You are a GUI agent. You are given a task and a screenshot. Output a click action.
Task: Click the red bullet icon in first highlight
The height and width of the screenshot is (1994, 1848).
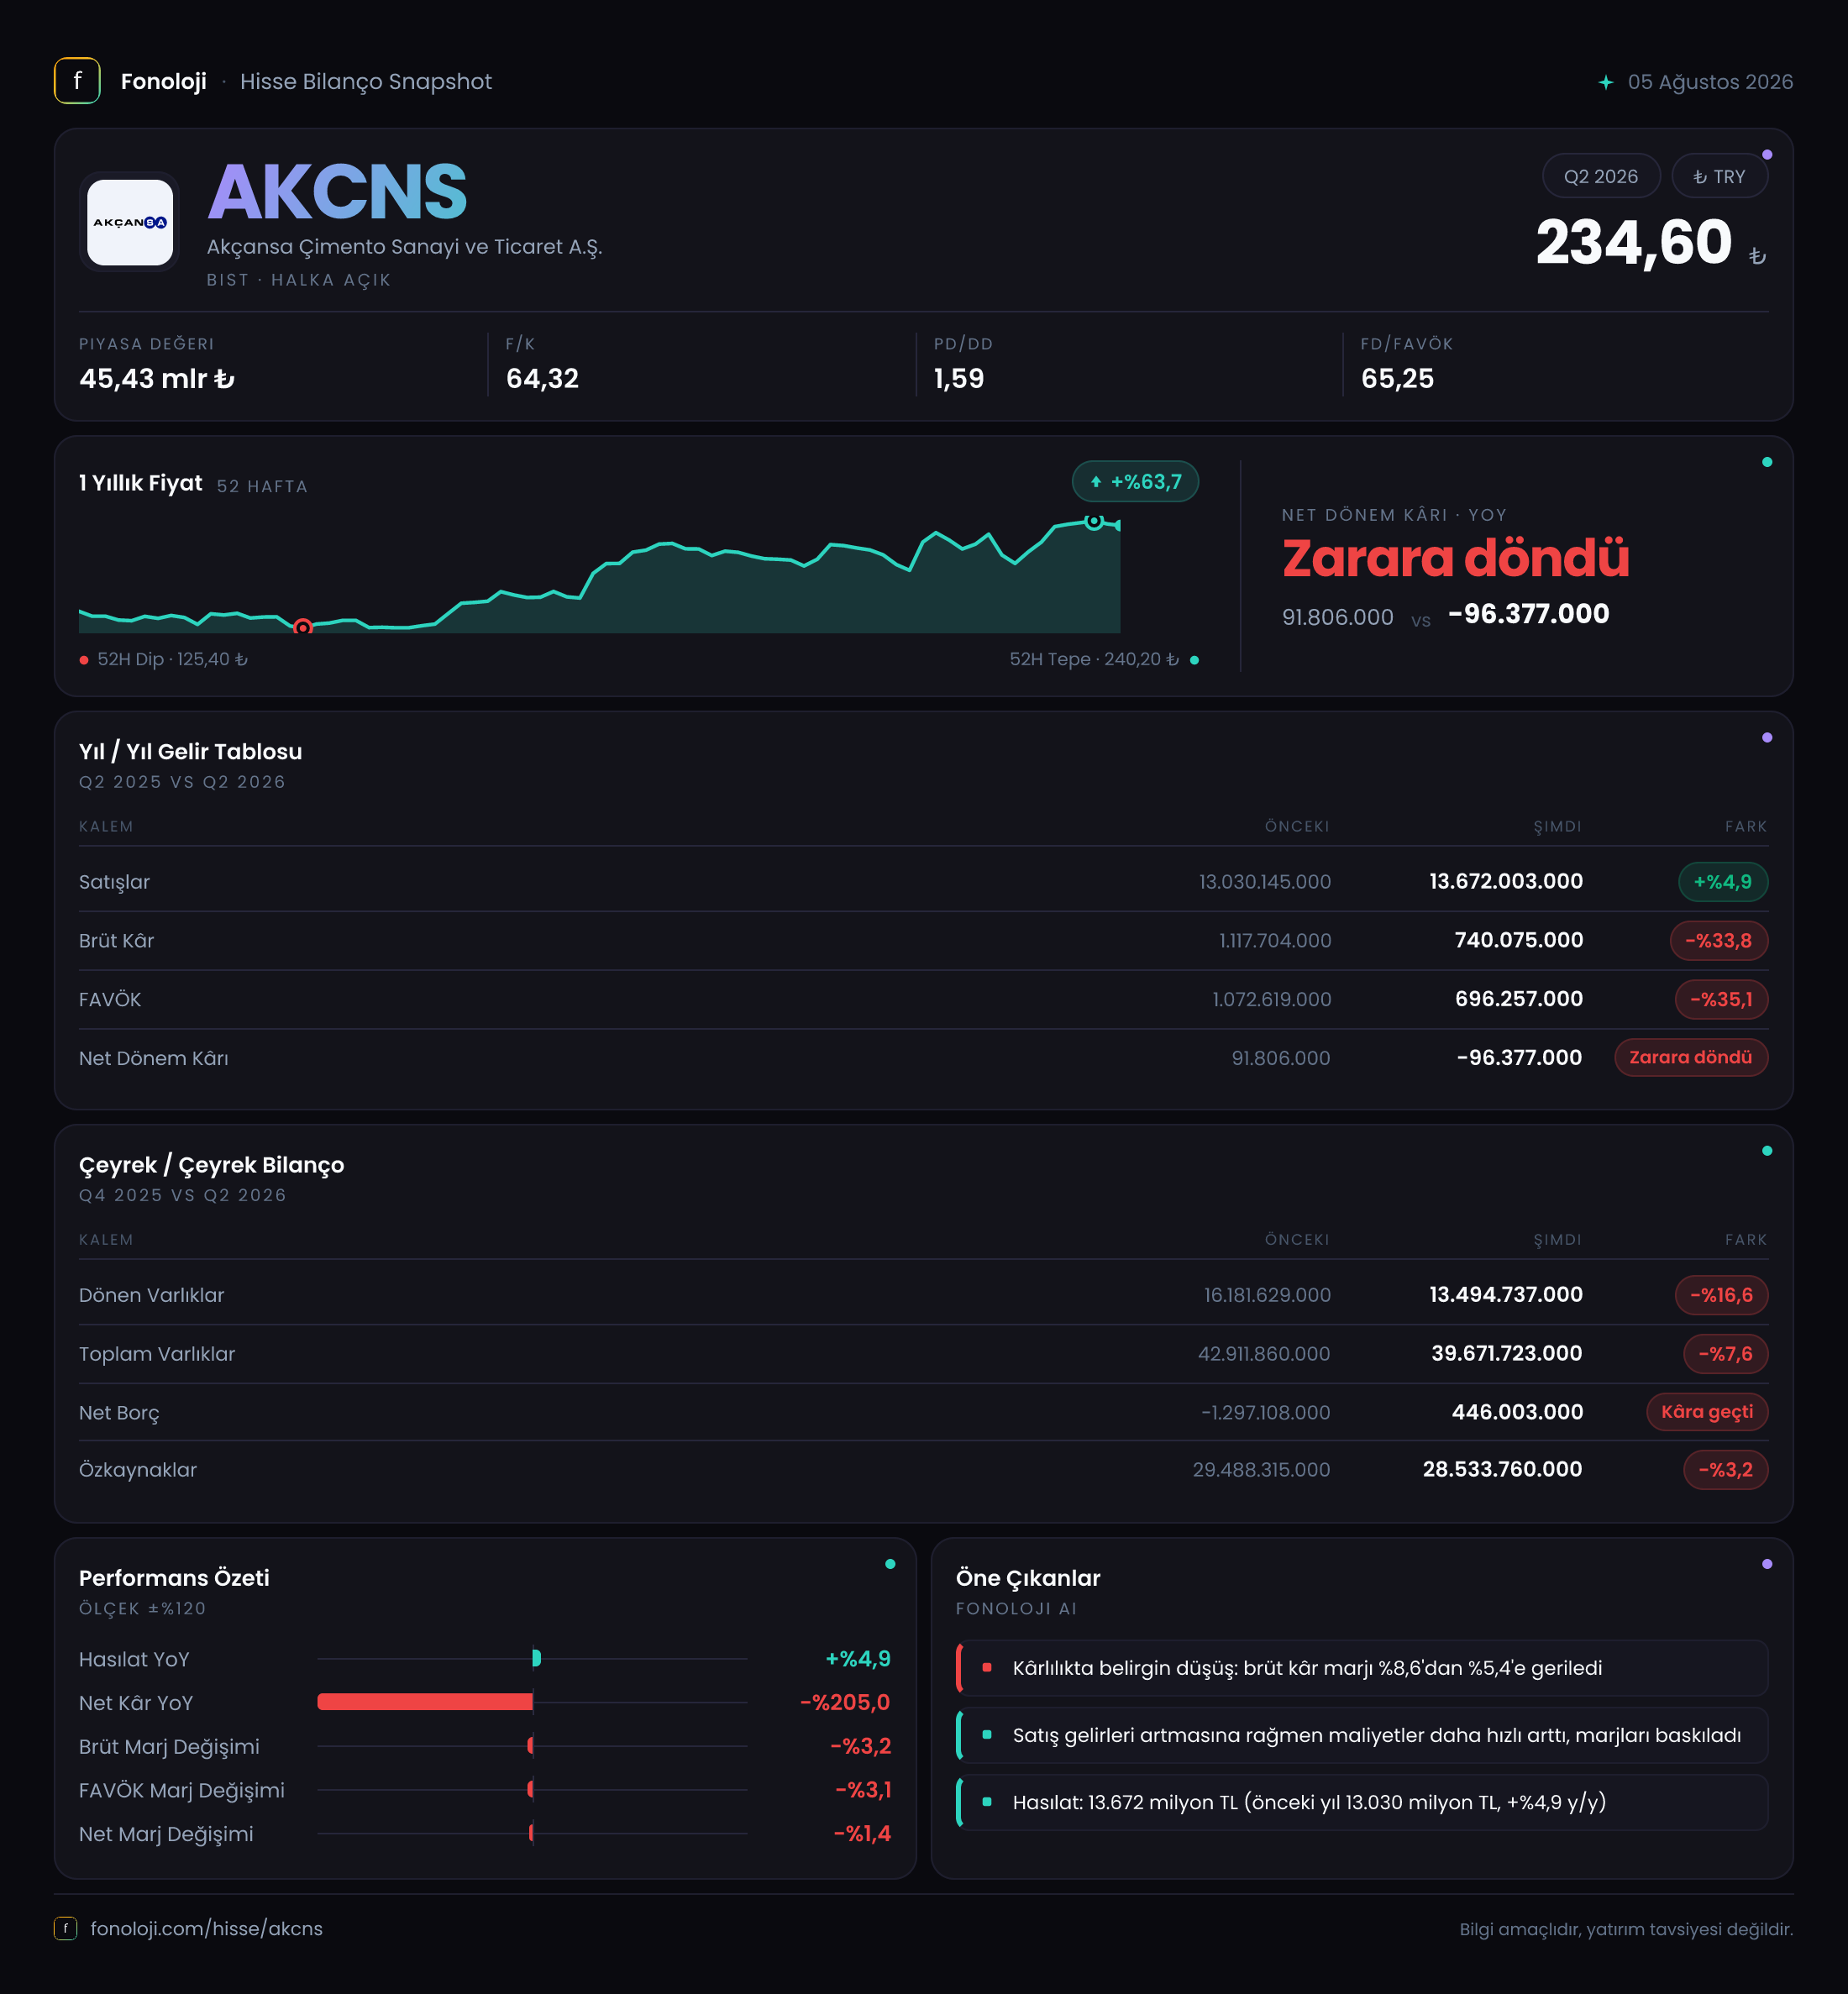(x=987, y=1667)
